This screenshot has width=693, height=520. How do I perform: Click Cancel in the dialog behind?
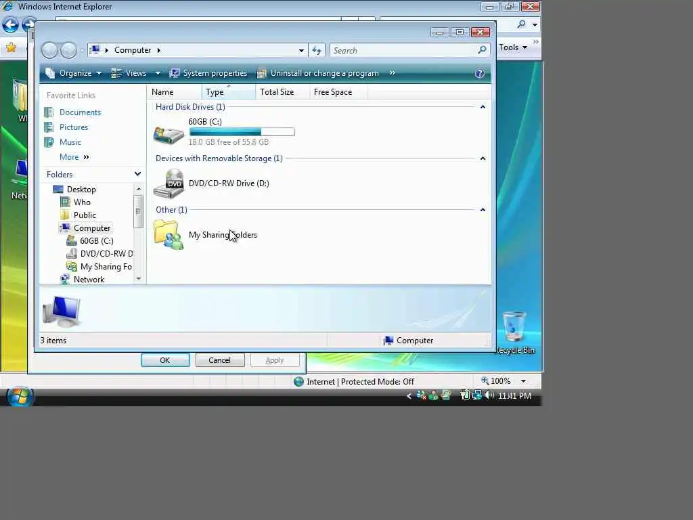click(220, 360)
